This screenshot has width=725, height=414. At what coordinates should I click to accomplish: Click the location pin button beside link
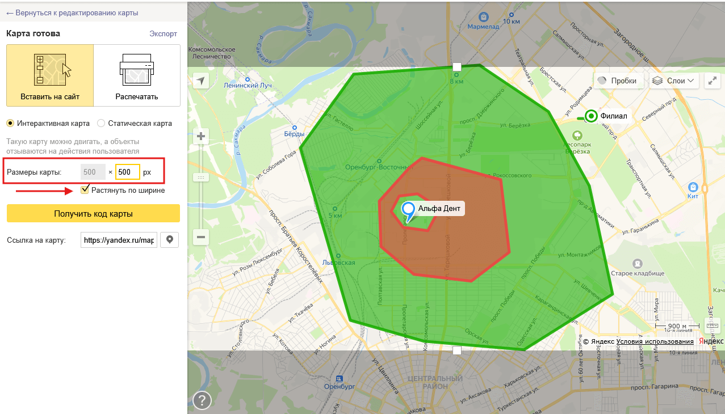170,240
